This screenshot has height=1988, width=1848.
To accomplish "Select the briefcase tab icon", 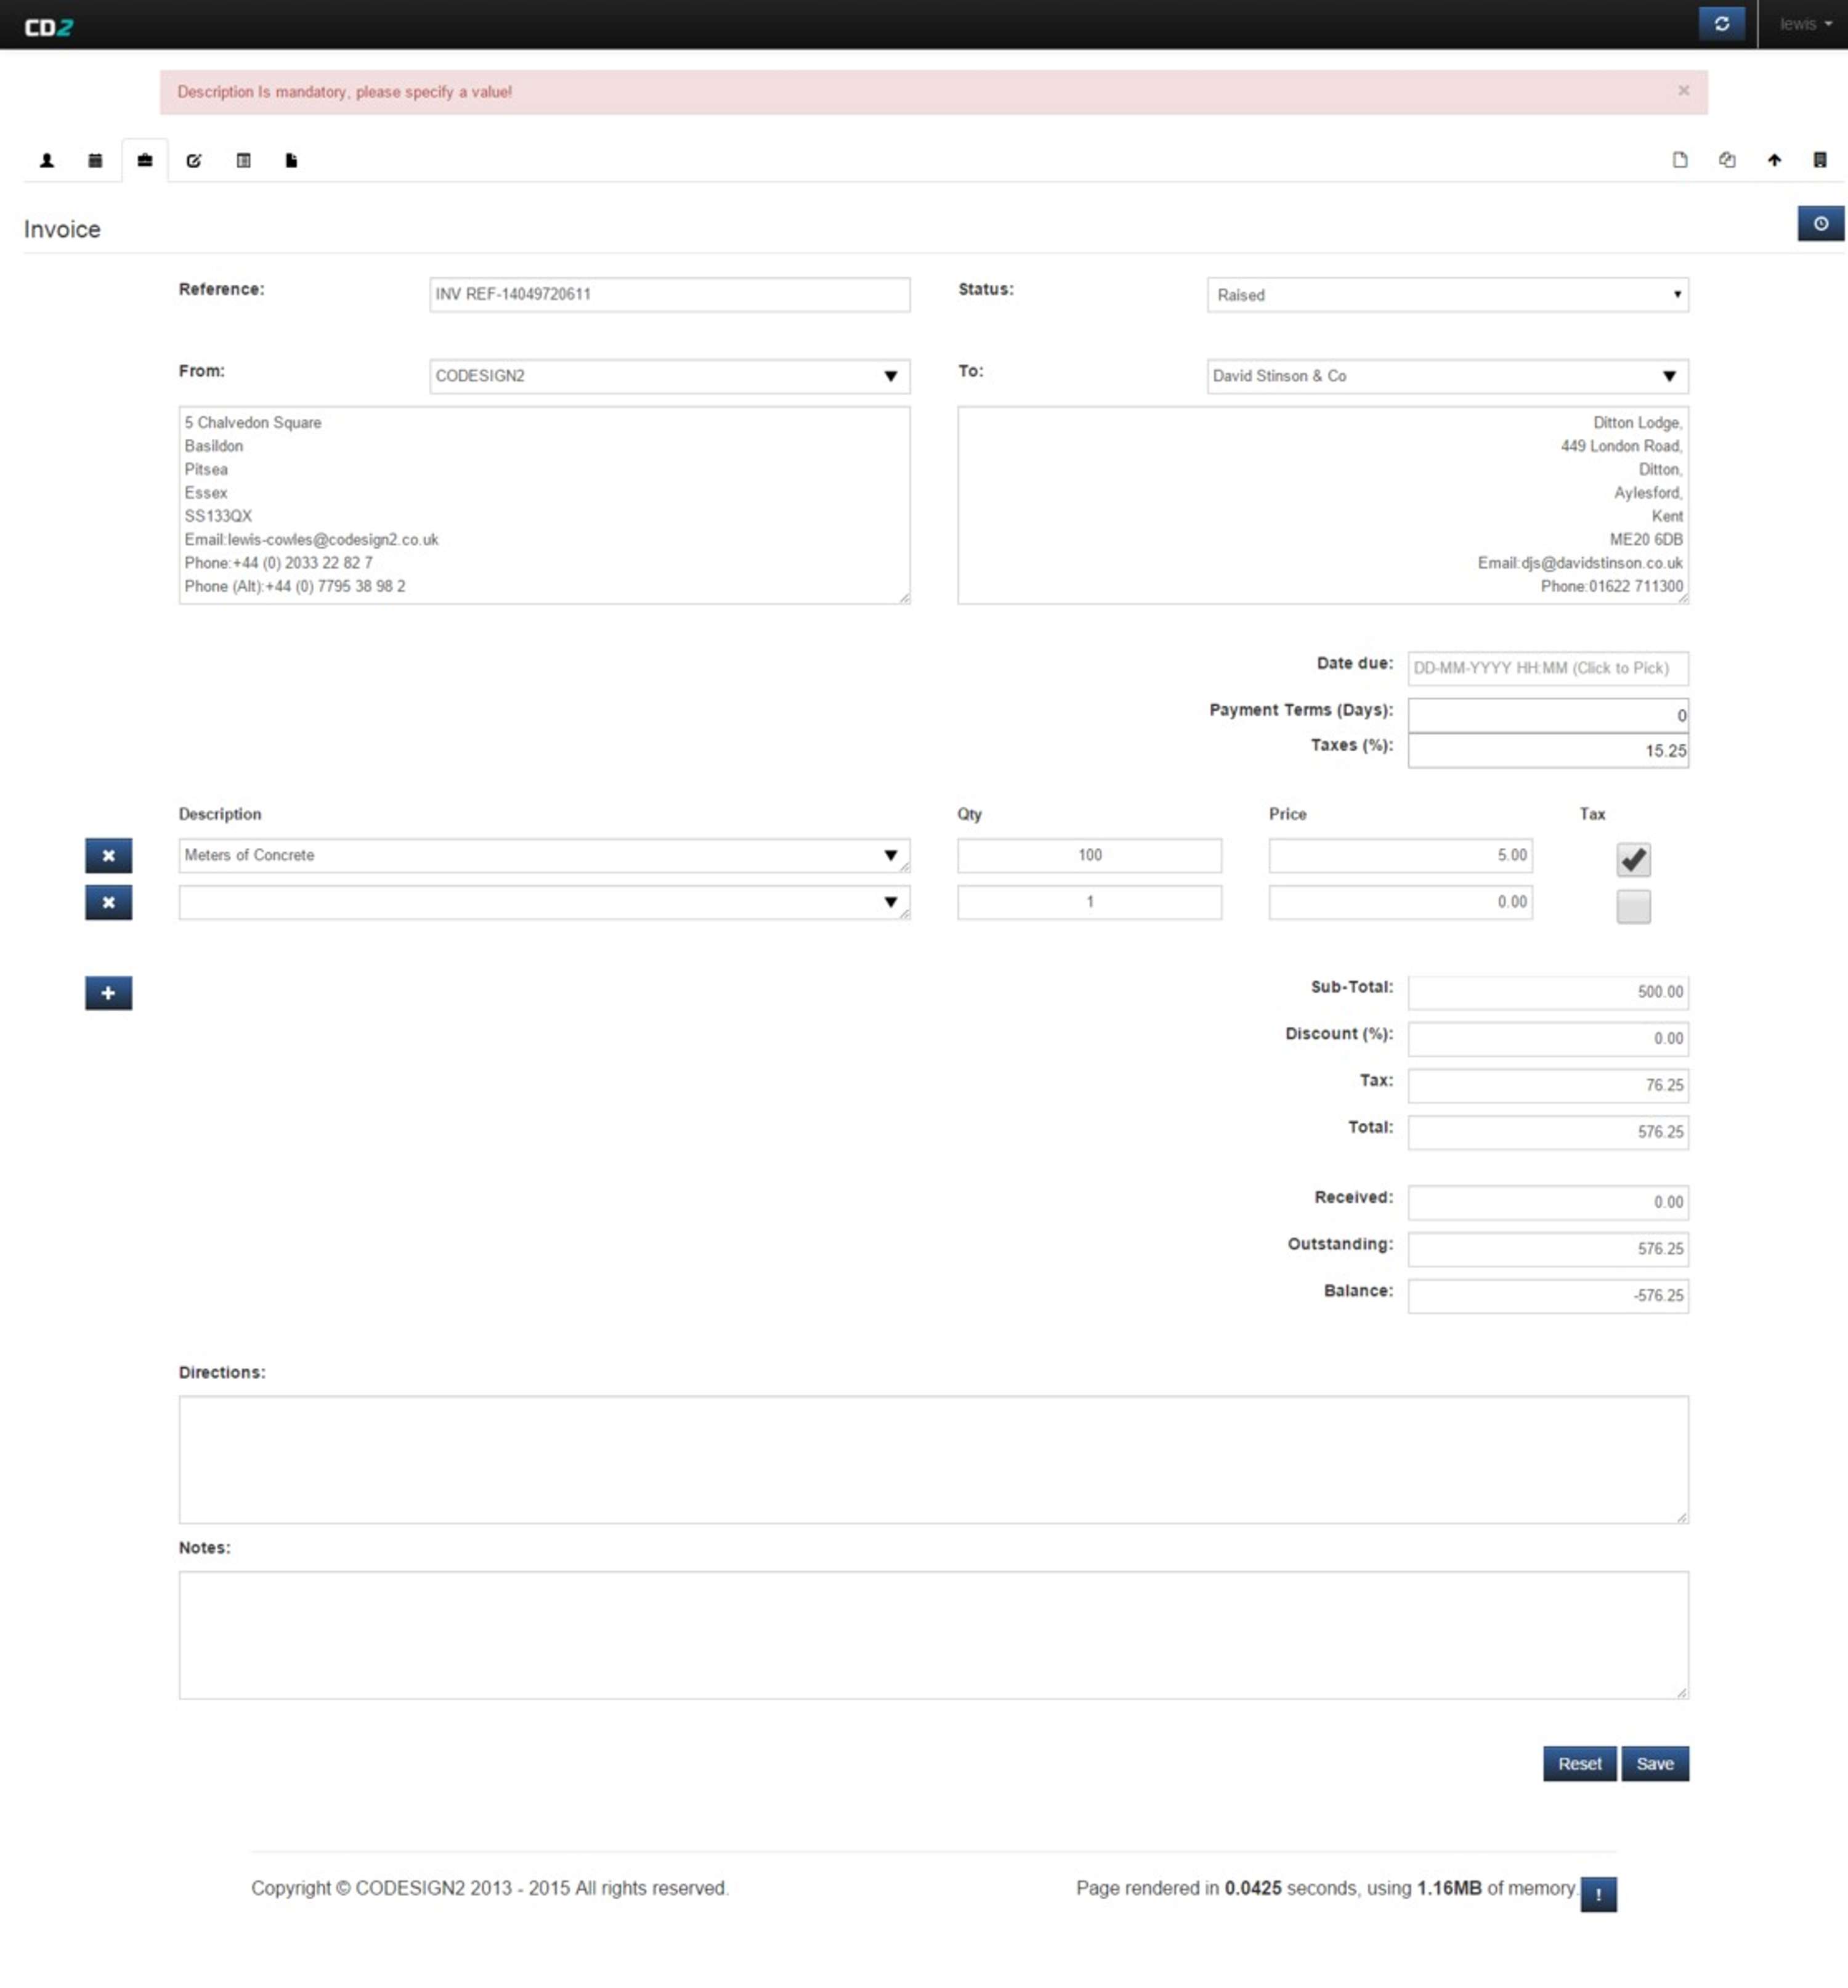I will point(145,160).
